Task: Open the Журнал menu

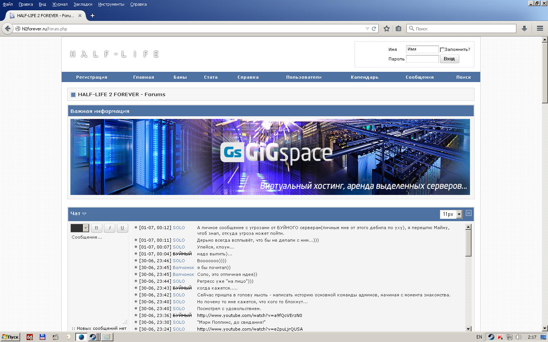Action: coord(60,4)
